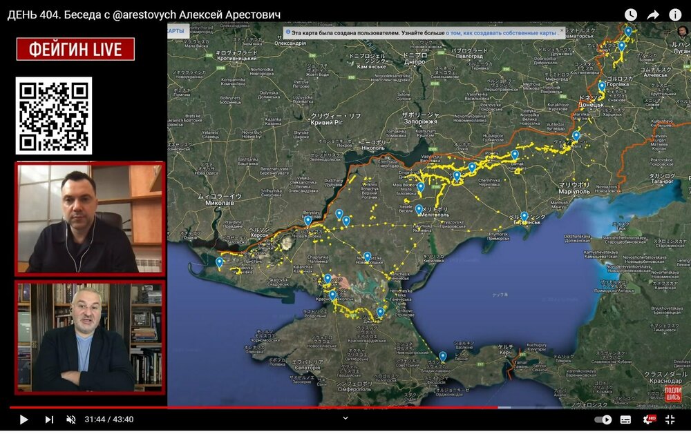691x434 pixels.
Task: Open link about creating your own maps
Action: point(501,32)
